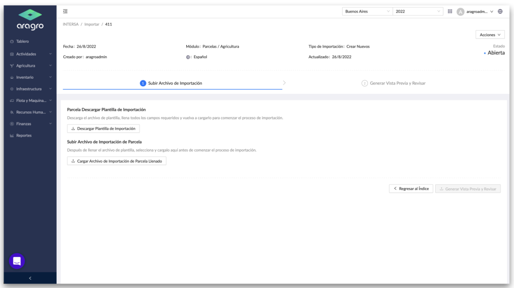Open the chat support widget
Screen dimensions: 514x288
point(17,261)
